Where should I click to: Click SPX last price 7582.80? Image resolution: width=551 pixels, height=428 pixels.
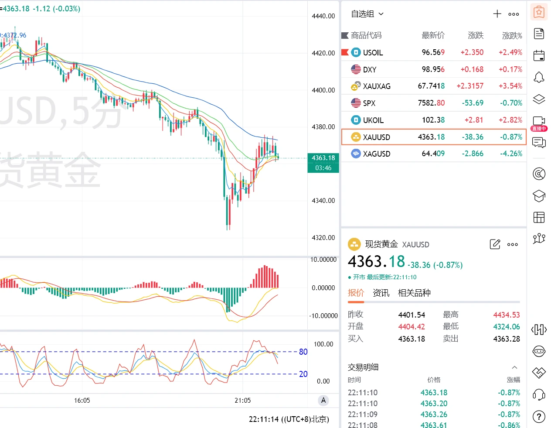(432, 103)
